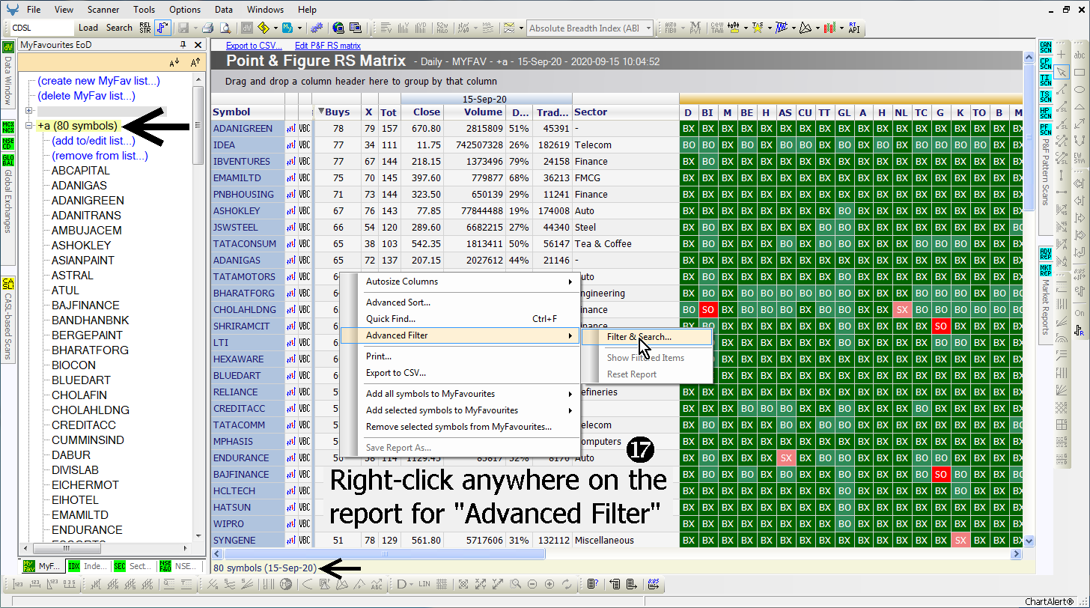Click the MCX NCX exchange sidebar icon

(8, 126)
